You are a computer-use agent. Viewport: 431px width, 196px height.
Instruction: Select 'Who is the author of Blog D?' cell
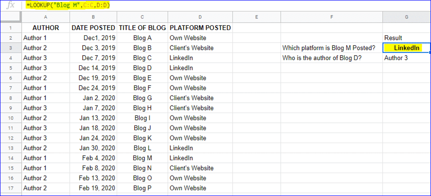(x=332, y=58)
